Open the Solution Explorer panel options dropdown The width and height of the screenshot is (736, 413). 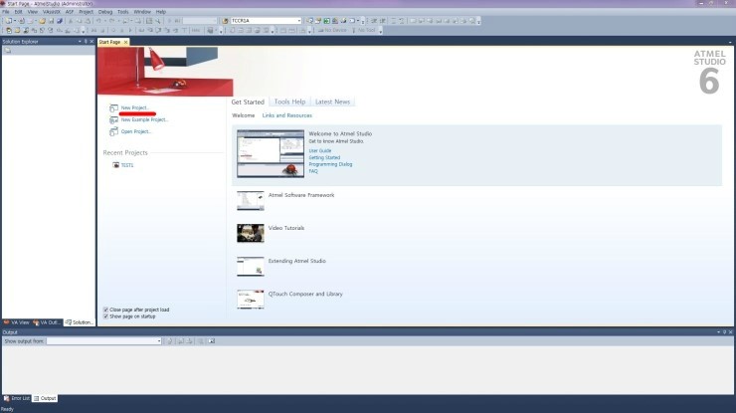tap(81, 42)
